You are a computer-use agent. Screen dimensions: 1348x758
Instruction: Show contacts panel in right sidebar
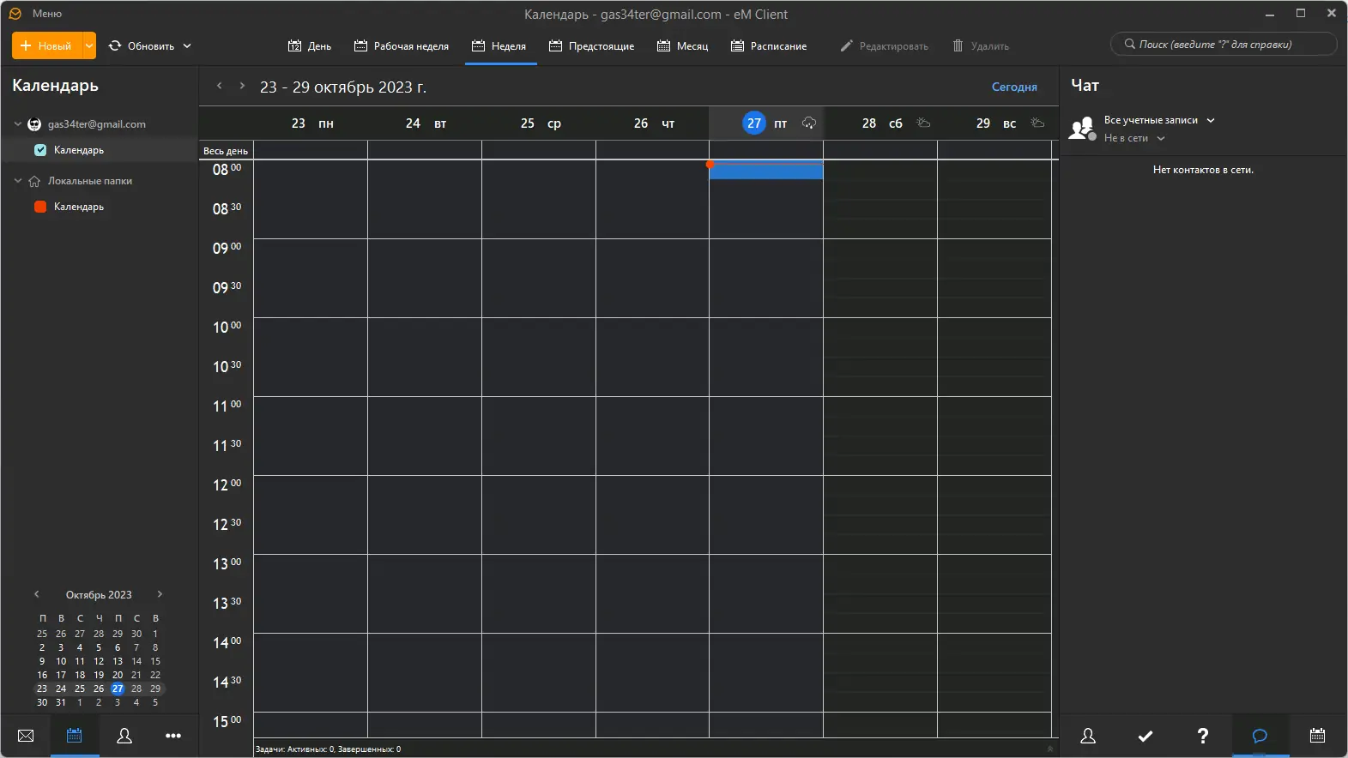pos(1088,736)
